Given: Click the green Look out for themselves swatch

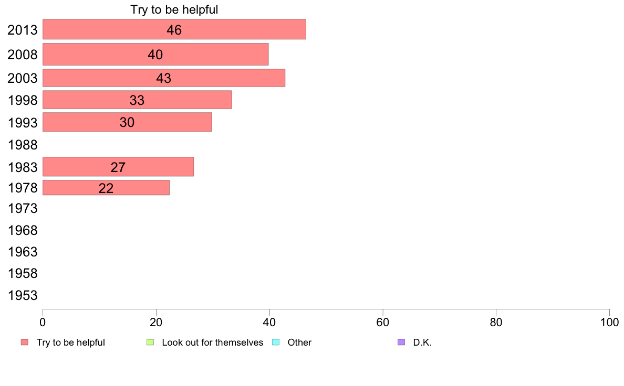Looking at the screenshot, I should pyautogui.click(x=150, y=342).
